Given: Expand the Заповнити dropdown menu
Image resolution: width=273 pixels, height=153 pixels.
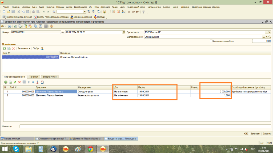Looking at the screenshot, I should click(24, 48).
